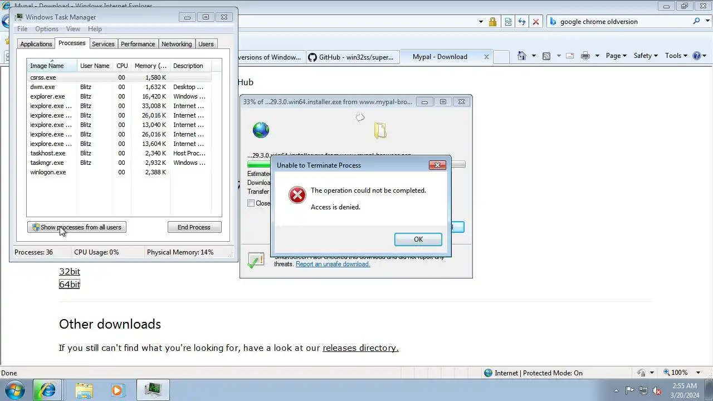The image size is (713, 401).
Task: Open the 32bit download link
Action: pos(70,271)
